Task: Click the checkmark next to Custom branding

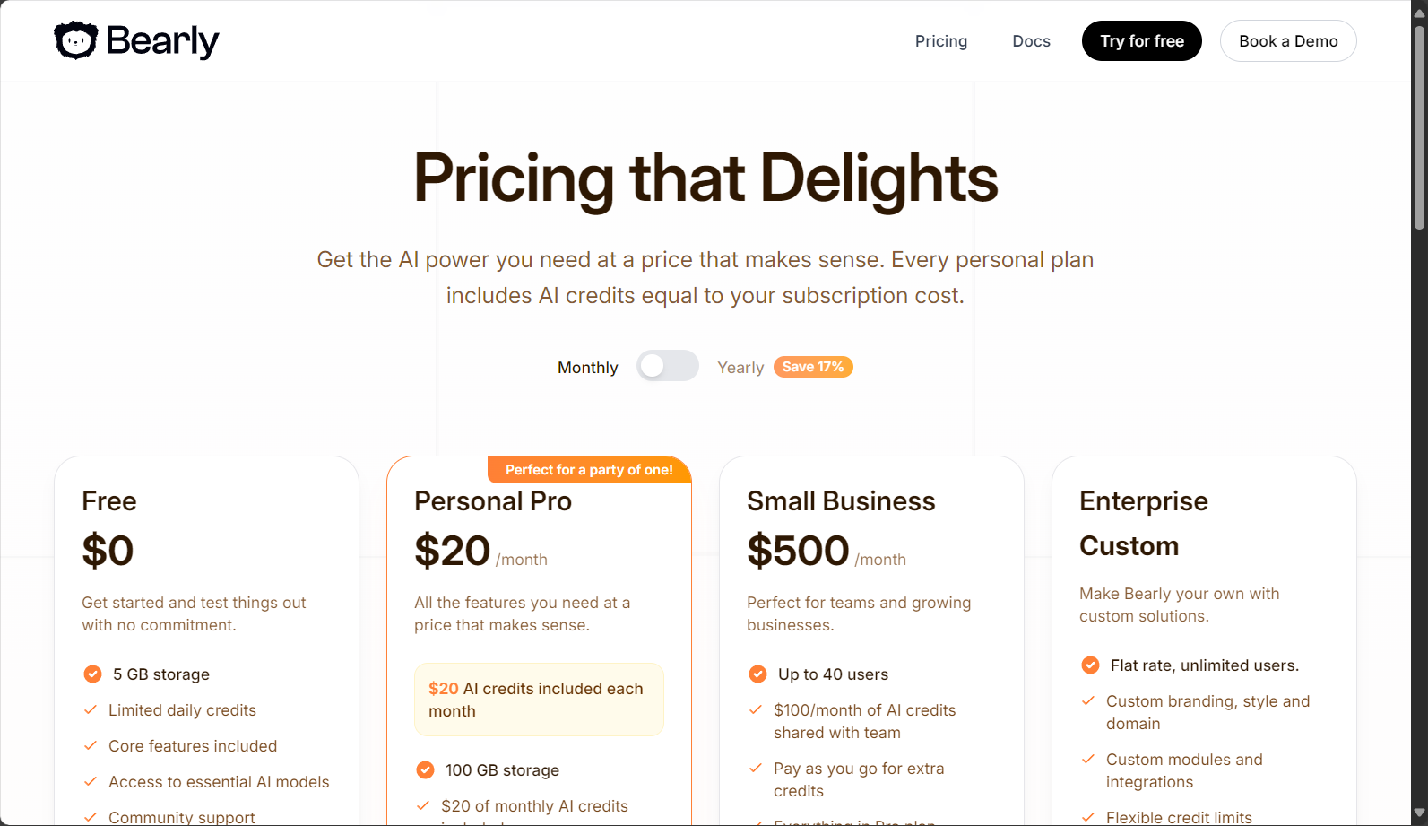Action: click(x=1088, y=700)
